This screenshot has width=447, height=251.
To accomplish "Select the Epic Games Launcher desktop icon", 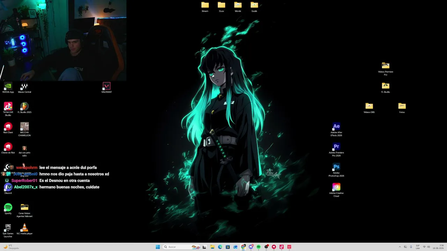I will [x=8, y=230].
